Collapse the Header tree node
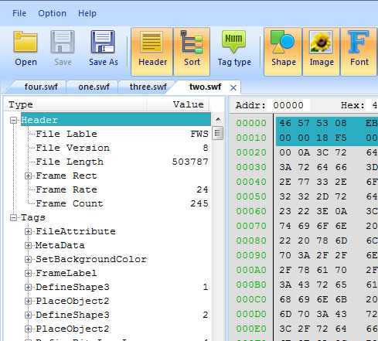 coord(13,120)
